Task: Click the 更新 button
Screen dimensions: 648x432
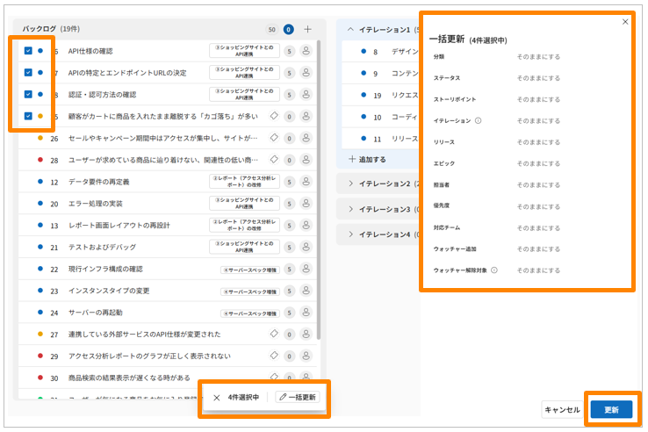Action: [611, 409]
